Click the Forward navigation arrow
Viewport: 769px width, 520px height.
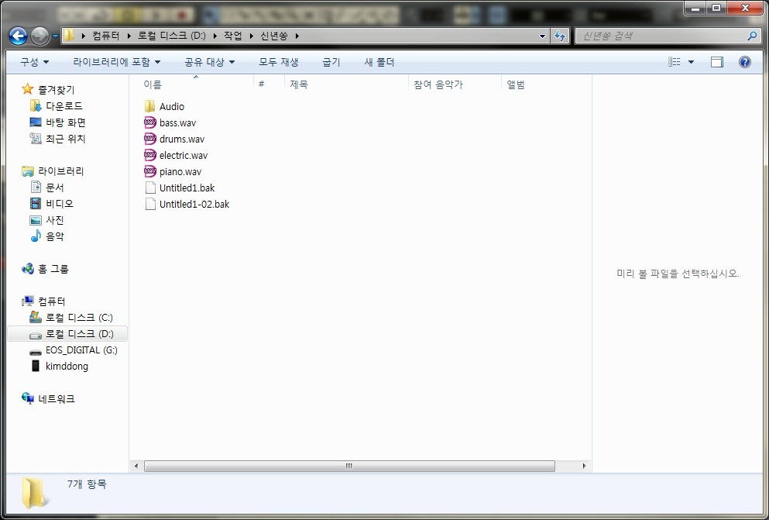(39, 36)
